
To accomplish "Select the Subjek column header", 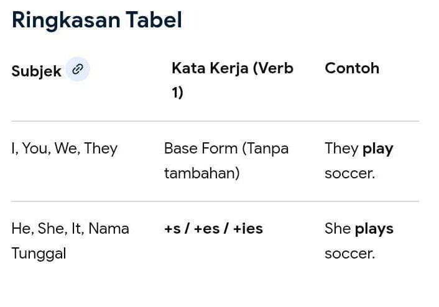I will click(x=36, y=71).
